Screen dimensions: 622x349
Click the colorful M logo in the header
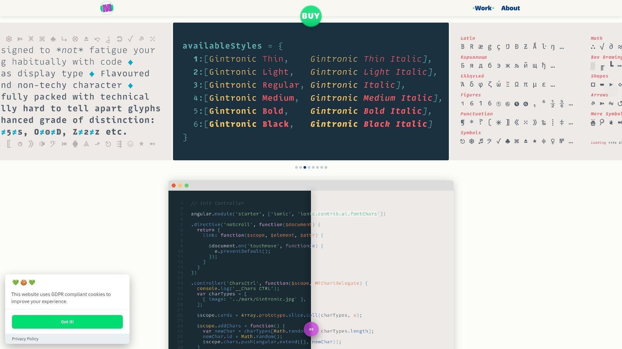(107, 8)
